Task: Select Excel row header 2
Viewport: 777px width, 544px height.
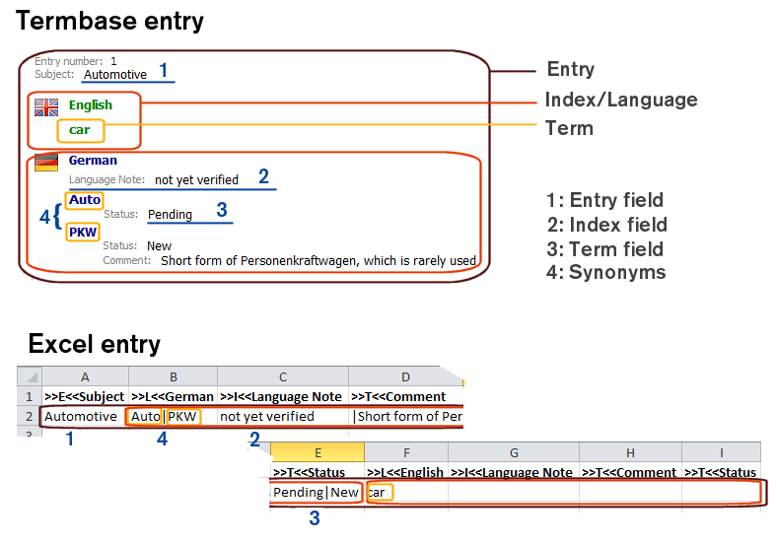Action: 30,417
